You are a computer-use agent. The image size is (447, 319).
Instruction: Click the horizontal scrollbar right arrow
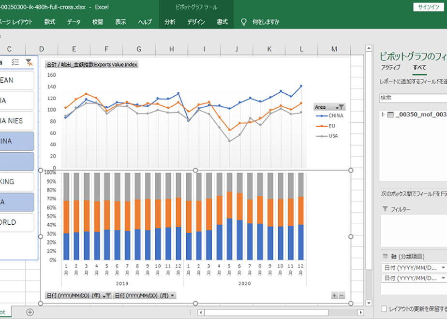coord(360,312)
